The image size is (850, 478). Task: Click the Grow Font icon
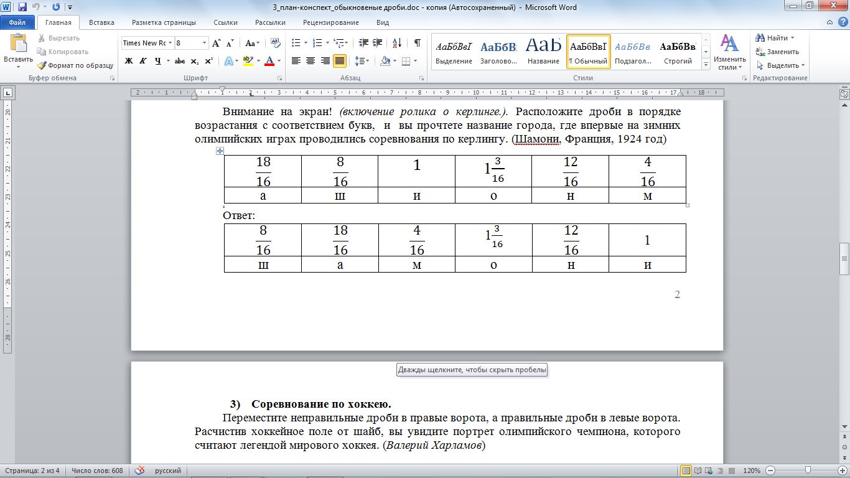[217, 43]
